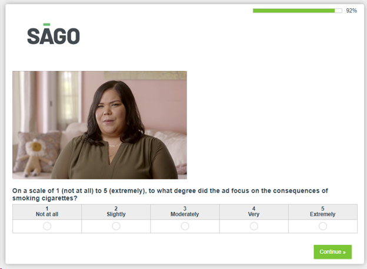Click the green Continue button
Viewport: 367px width, 269px height.
(333, 252)
